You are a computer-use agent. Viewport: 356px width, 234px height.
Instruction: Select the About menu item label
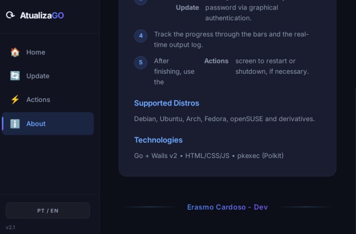point(36,124)
